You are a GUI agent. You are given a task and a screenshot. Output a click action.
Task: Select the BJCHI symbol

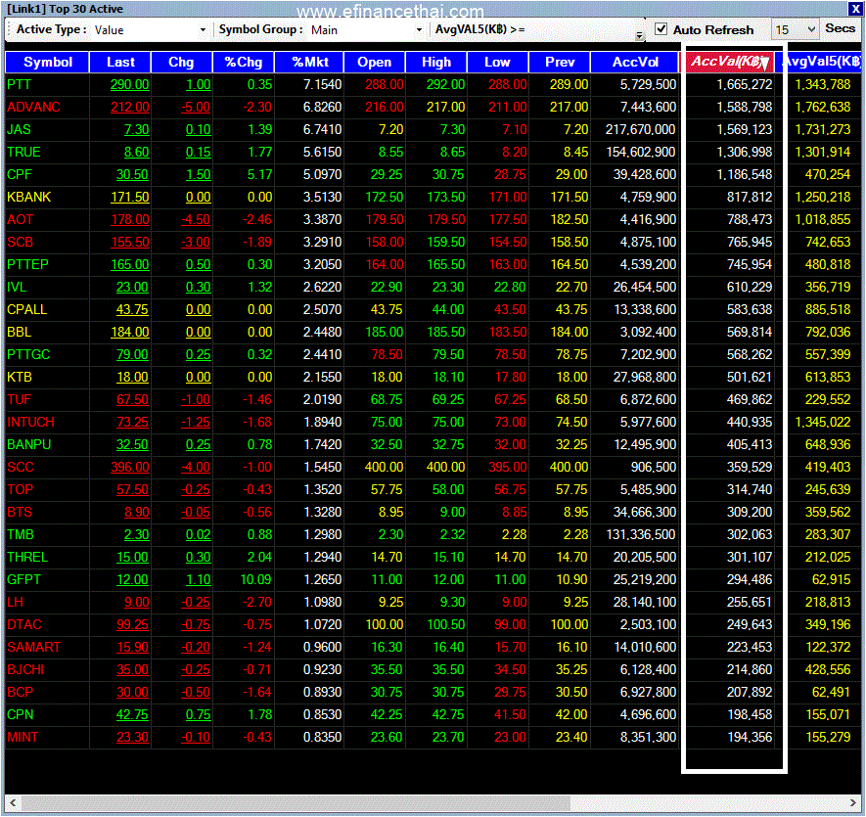[x=25, y=670]
